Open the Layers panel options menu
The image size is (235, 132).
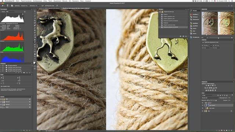tap(234, 93)
